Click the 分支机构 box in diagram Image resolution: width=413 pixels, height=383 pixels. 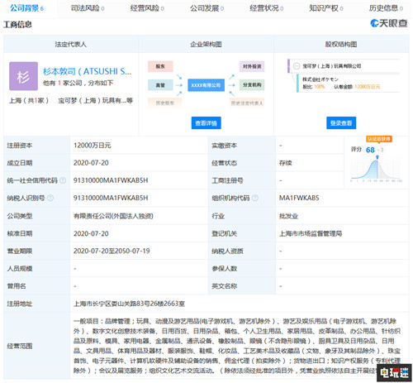click(x=252, y=85)
